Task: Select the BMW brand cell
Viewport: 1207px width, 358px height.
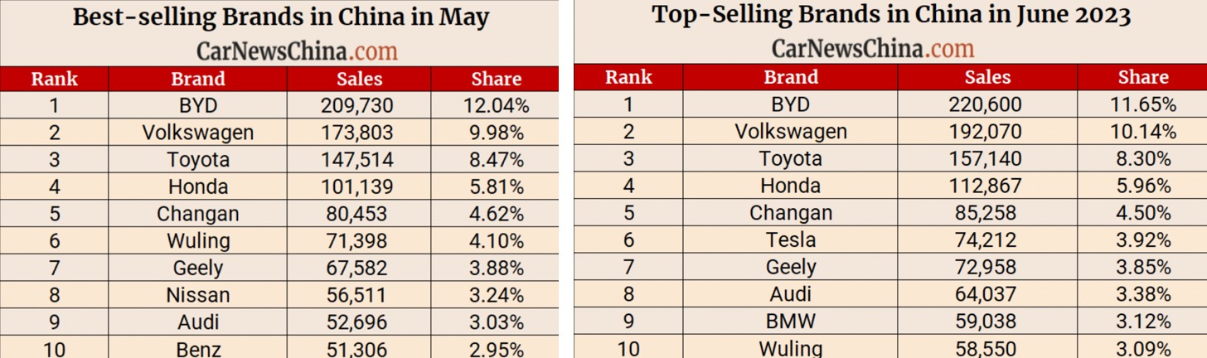Action: [791, 322]
